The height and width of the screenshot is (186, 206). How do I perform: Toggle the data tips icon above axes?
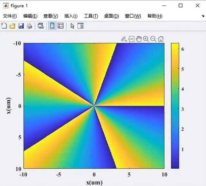[131, 39]
